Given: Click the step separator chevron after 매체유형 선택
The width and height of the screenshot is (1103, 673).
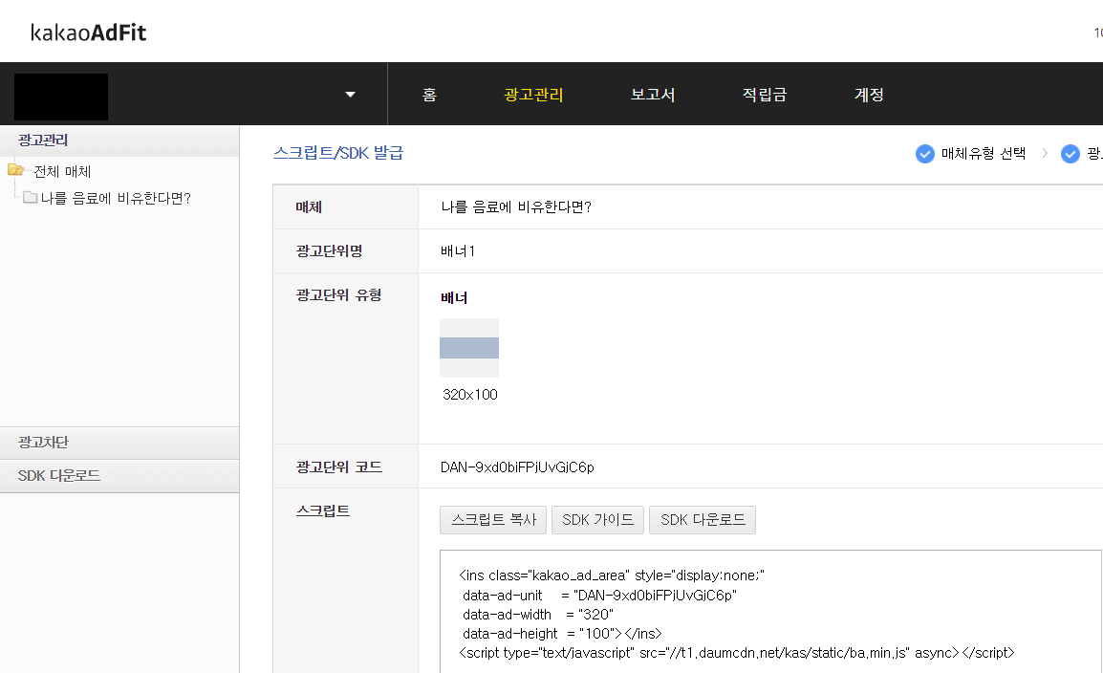Looking at the screenshot, I should point(1045,153).
